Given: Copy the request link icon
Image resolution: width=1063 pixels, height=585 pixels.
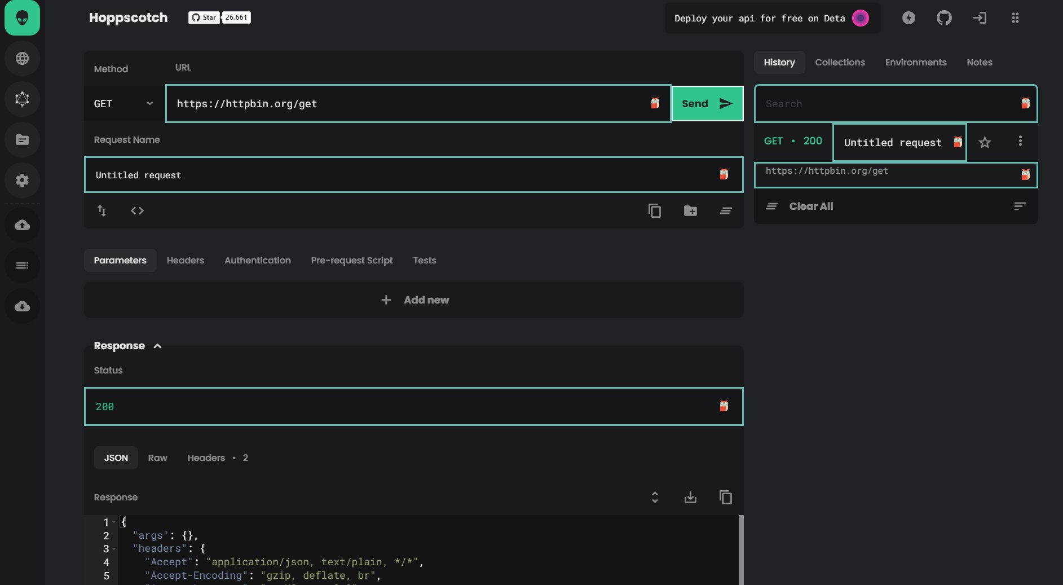Looking at the screenshot, I should click(x=654, y=210).
